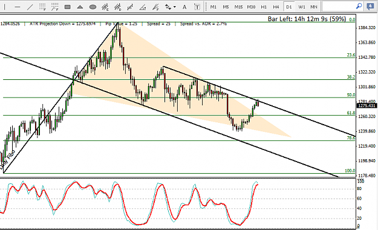Click the stochastic 20 level axis label
This screenshot has width=378, height=230.
coord(359,218)
